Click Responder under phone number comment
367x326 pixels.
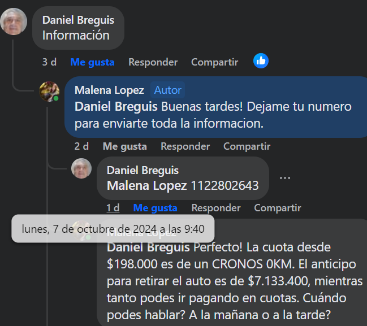(215, 208)
